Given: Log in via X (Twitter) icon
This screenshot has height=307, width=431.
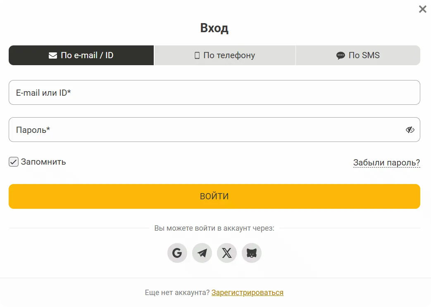Looking at the screenshot, I should pyautogui.click(x=227, y=253).
